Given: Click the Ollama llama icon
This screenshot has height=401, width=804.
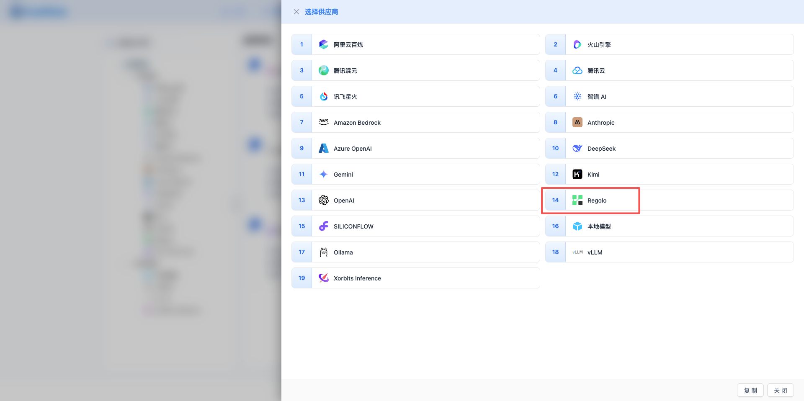Looking at the screenshot, I should pos(323,252).
